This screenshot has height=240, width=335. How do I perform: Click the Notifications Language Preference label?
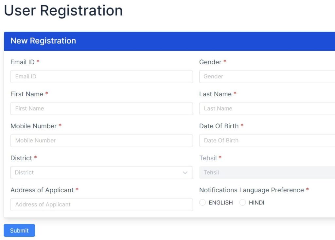tap(251, 190)
